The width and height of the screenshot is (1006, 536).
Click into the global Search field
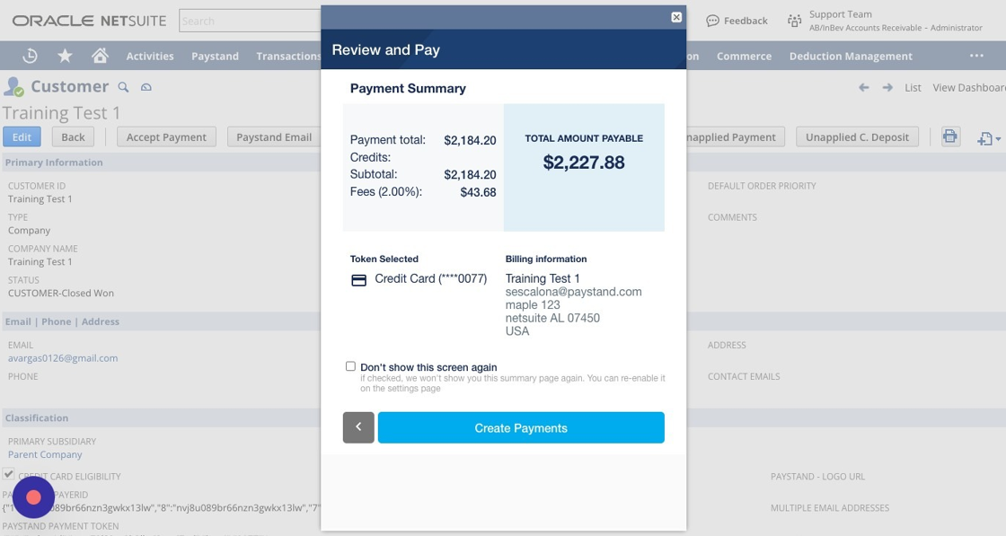pos(250,22)
